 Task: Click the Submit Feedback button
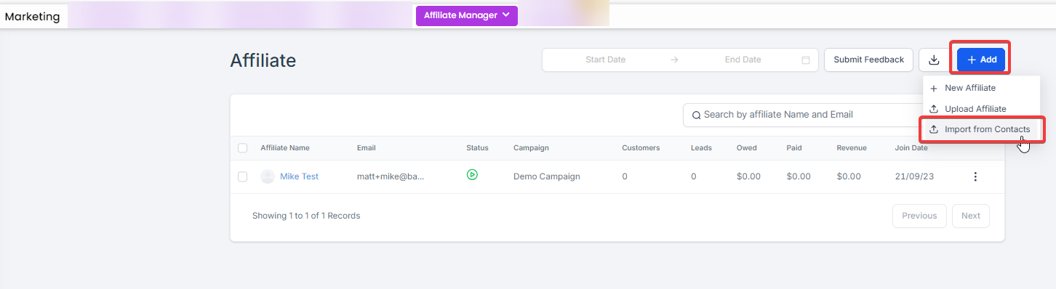(x=868, y=60)
